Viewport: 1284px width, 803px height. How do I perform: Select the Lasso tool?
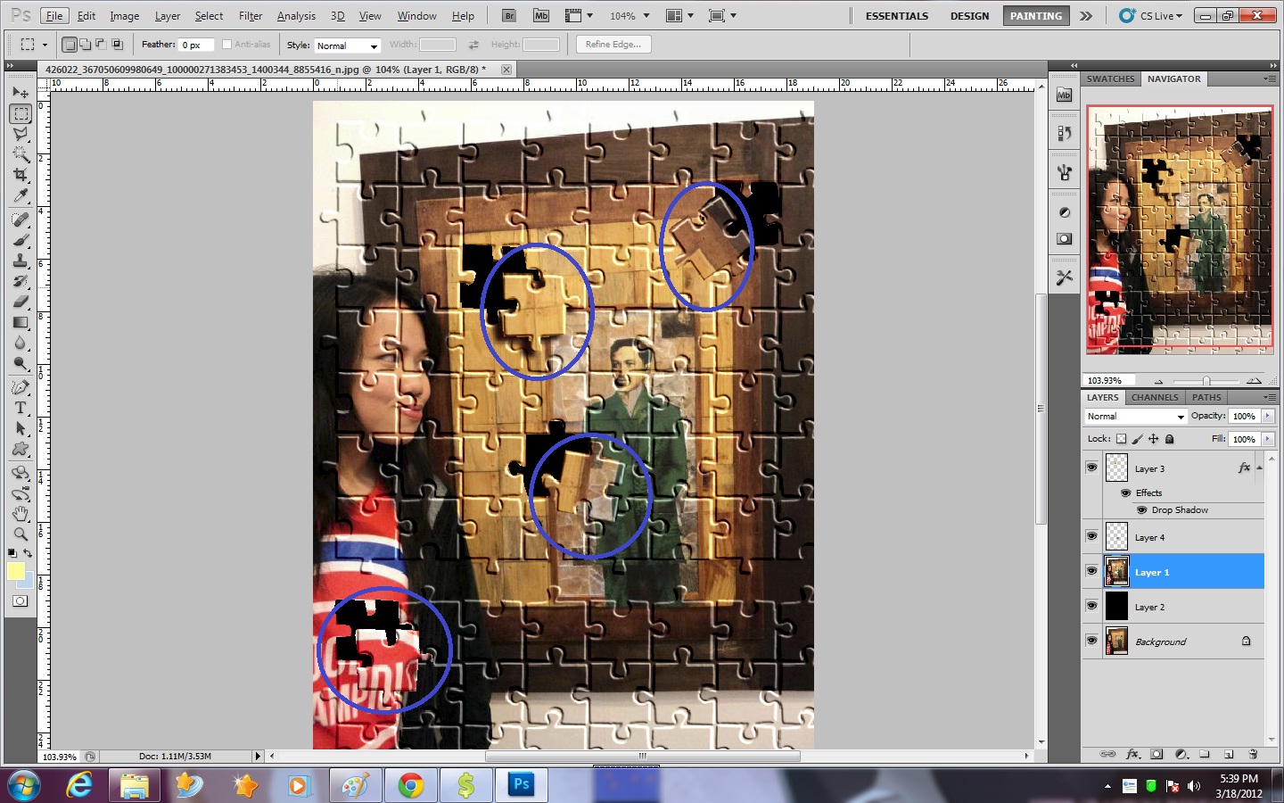[x=21, y=134]
